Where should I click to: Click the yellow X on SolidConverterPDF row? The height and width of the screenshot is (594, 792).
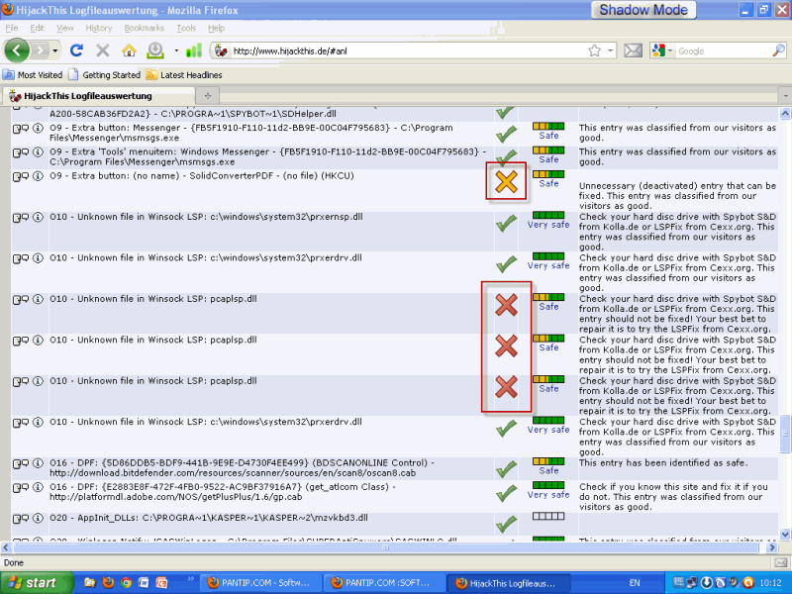[506, 181]
